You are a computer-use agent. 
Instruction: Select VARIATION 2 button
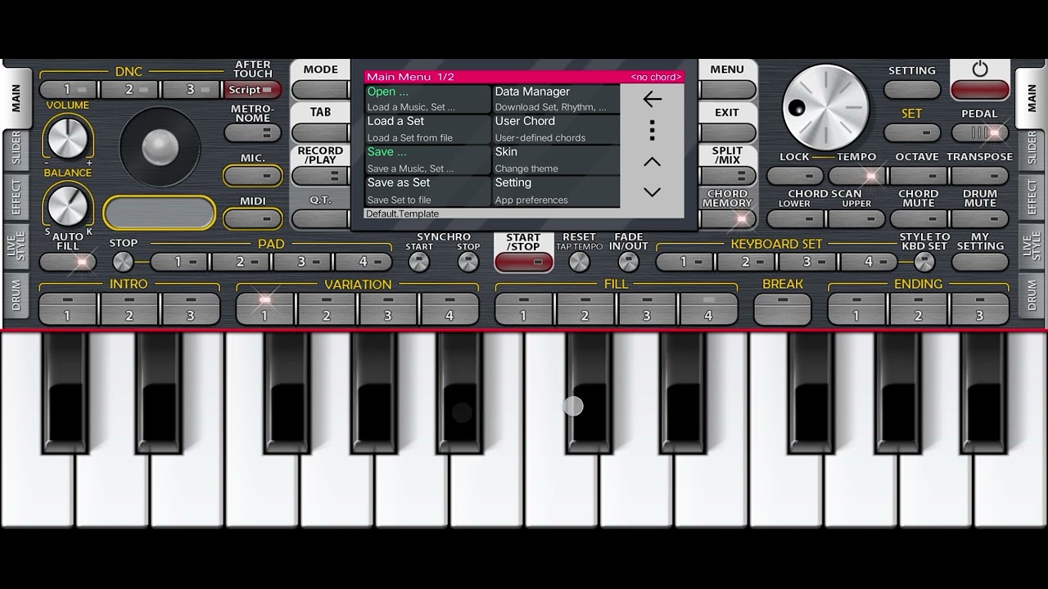tap(326, 308)
